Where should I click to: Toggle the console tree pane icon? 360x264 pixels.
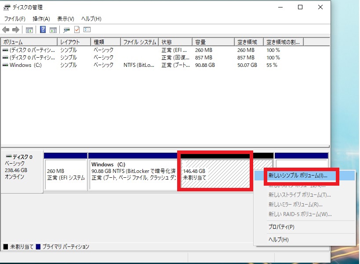click(29, 29)
